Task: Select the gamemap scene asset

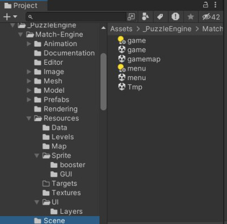Action: pyautogui.click(x=140, y=59)
